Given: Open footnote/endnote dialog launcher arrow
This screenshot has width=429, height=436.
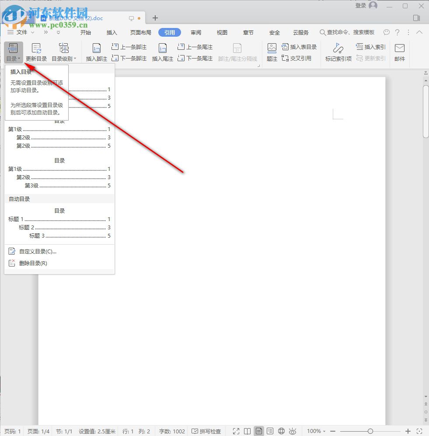Looking at the screenshot, I should coord(258,66).
